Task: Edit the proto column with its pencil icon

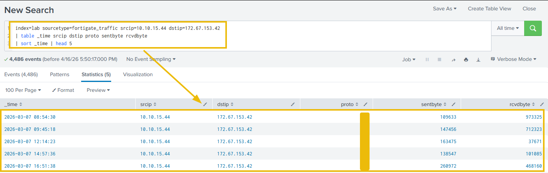Action: (366, 104)
